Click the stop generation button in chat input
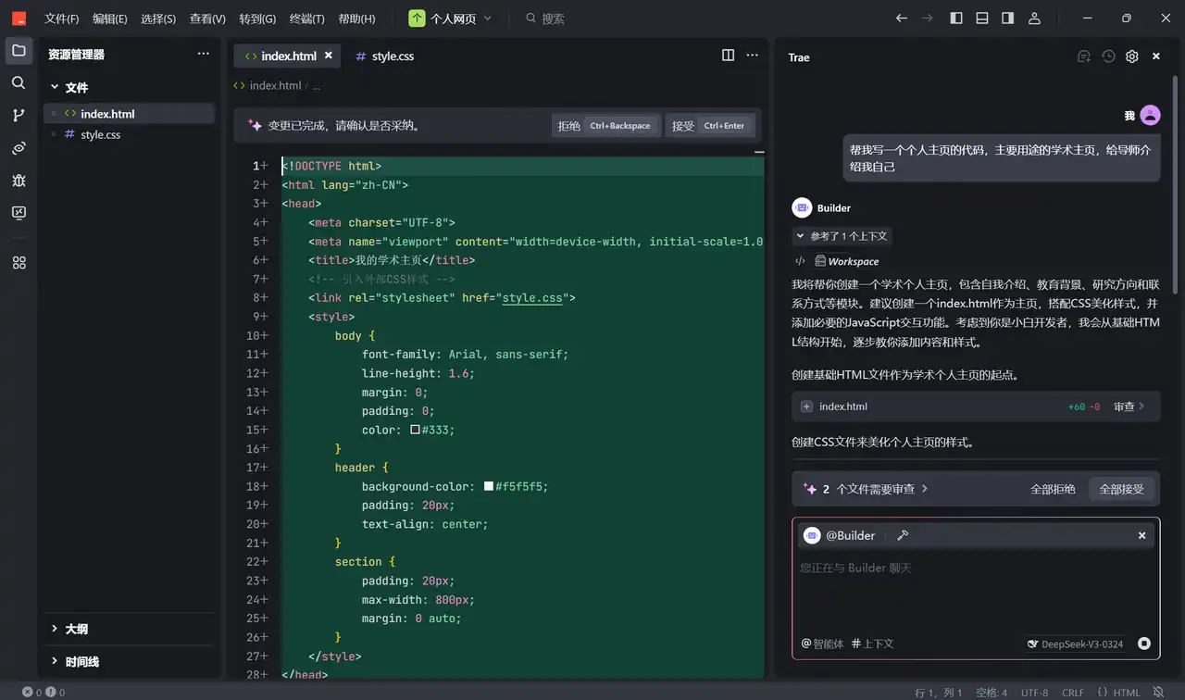The image size is (1185, 700). click(1144, 644)
